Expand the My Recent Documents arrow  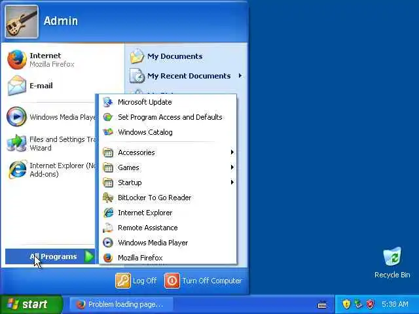[x=240, y=76]
